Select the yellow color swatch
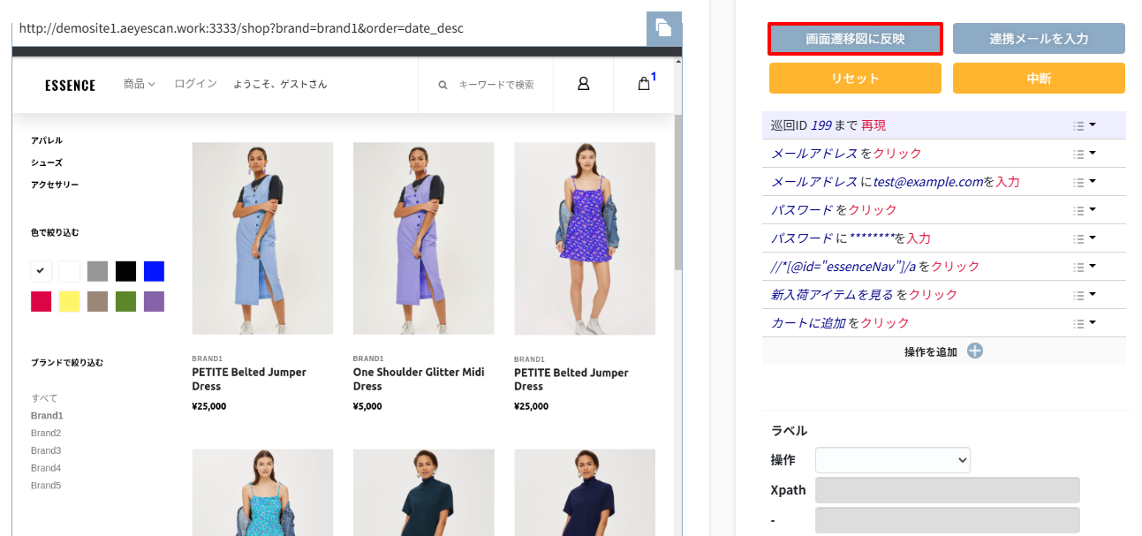The width and height of the screenshot is (1142, 536). [x=70, y=301]
